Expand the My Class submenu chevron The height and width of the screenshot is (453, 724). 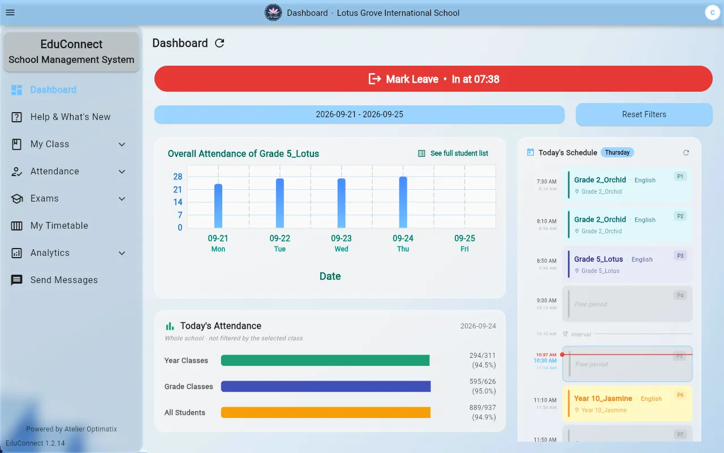coord(122,144)
